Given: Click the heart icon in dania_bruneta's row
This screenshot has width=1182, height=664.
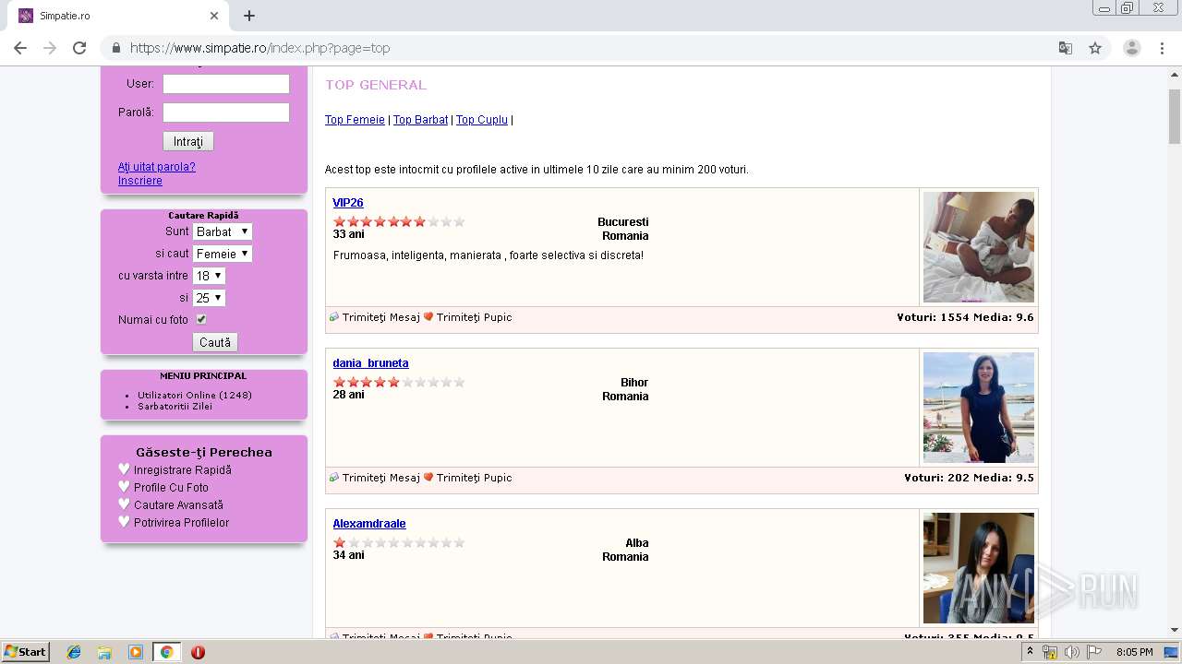Looking at the screenshot, I should [428, 478].
